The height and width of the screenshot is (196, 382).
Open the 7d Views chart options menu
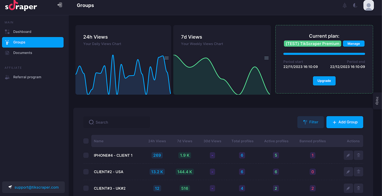(x=266, y=58)
